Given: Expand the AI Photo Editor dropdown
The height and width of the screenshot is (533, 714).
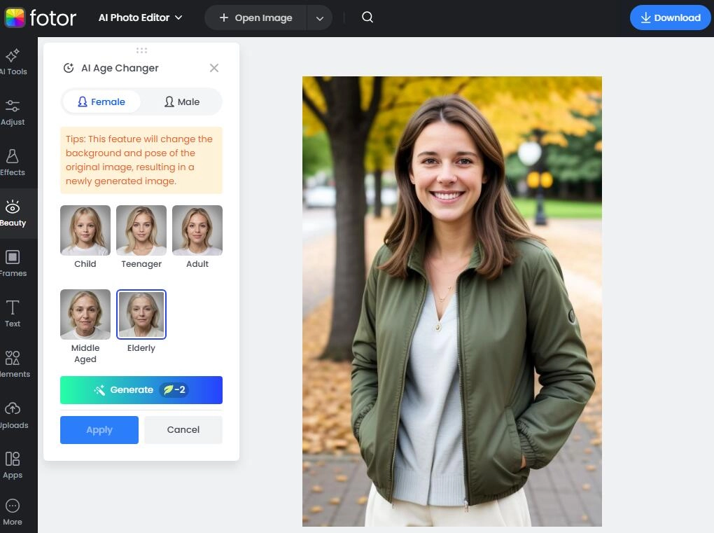Looking at the screenshot, I should click(x=140, y=18).
